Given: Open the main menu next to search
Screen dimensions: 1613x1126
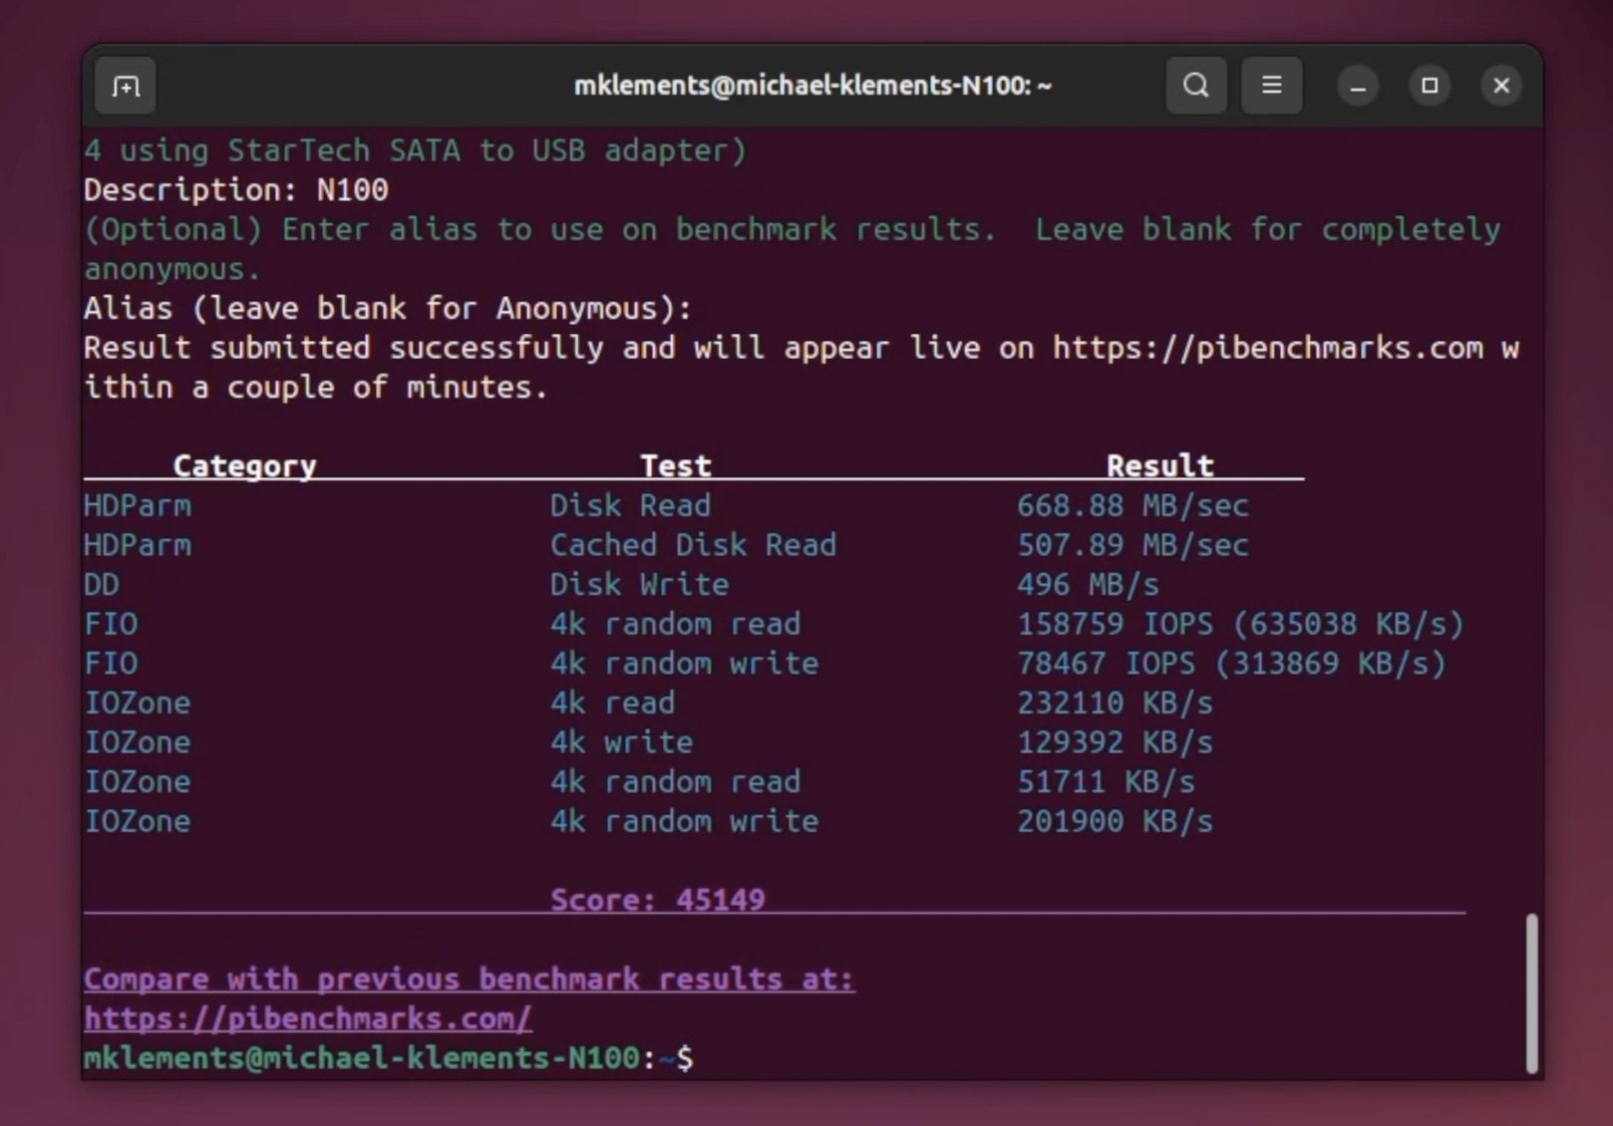Looking at the screenshot, I should [x=1270, y=86].
